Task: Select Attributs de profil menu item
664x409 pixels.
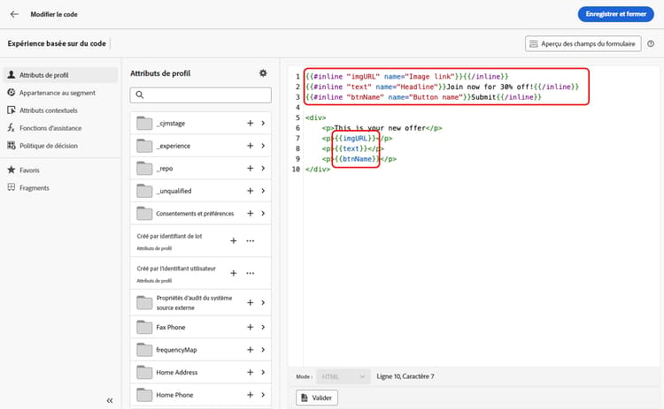Action: click(x=60, y=75)
